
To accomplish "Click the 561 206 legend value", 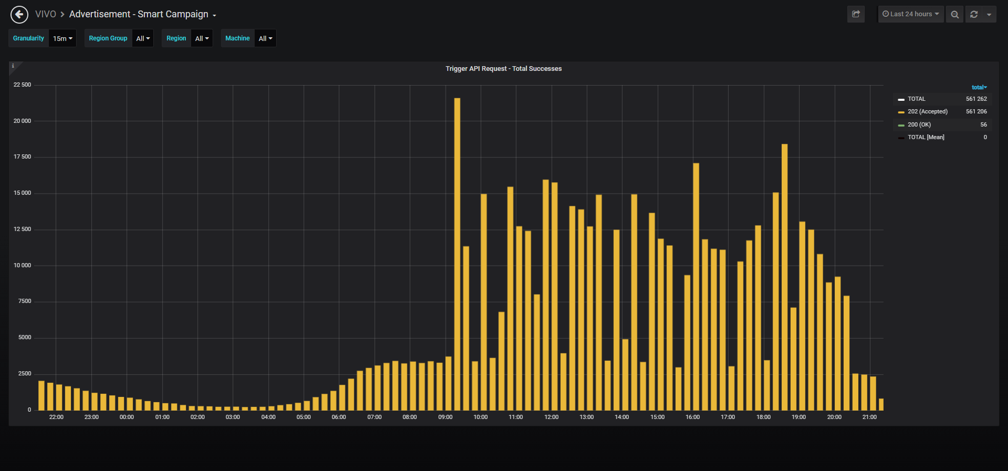I will (976, 111).
